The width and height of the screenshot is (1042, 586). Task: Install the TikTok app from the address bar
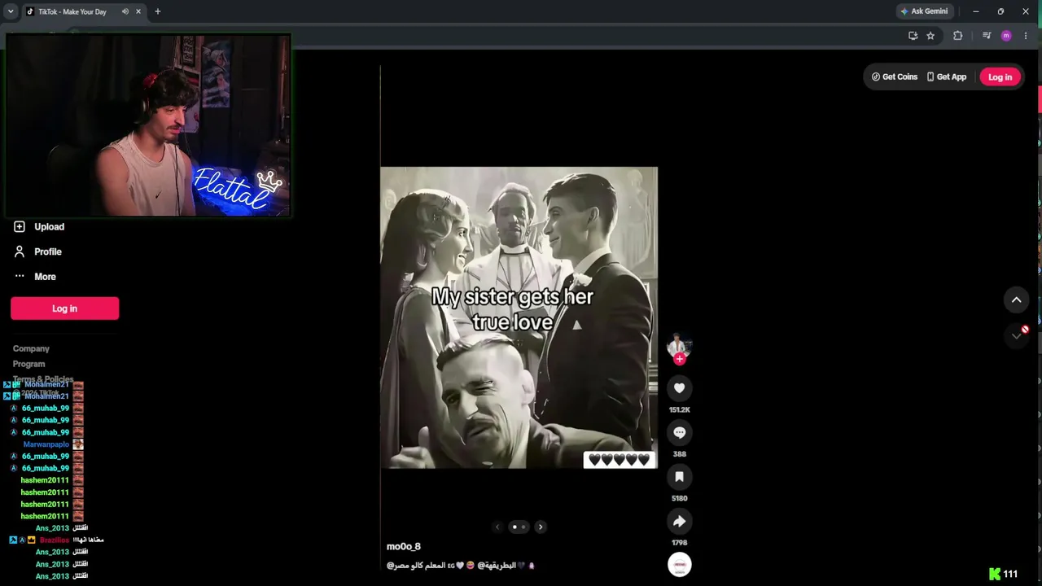(x=913, y=36)
